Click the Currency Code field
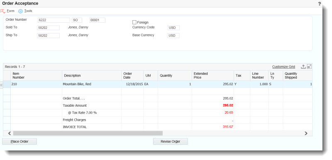332x160 pixels. click(x=173, y=28)
